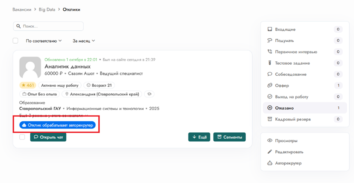Click the inbox icon next to Входящие
This screenshot has height=183, width=354.
pos(270,29)
